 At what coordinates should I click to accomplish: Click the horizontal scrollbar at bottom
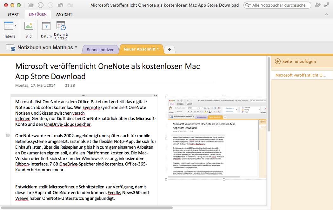click(87, 208)
